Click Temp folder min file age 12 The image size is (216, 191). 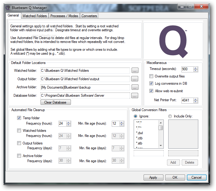pos(116,123)
